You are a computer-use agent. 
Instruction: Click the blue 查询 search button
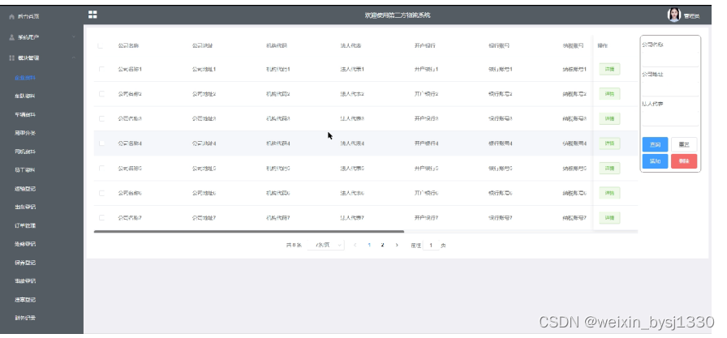655,144
